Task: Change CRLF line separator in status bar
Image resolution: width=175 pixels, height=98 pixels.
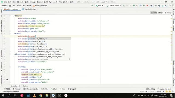Action: 147,91
